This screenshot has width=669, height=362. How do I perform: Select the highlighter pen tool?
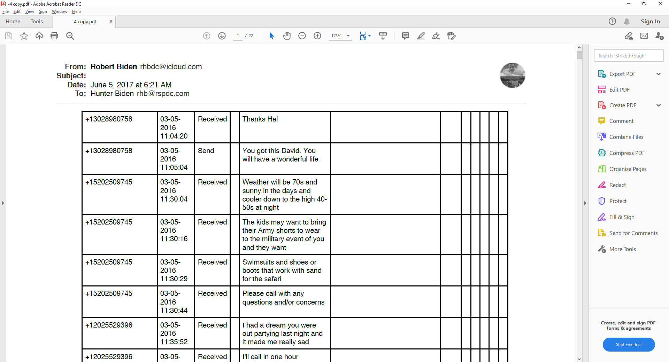421,36
